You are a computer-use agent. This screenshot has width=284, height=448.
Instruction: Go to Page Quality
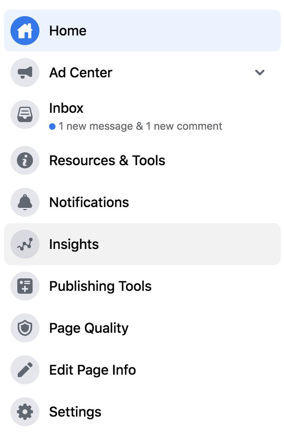pyautogui.click(x=88, y=328)
